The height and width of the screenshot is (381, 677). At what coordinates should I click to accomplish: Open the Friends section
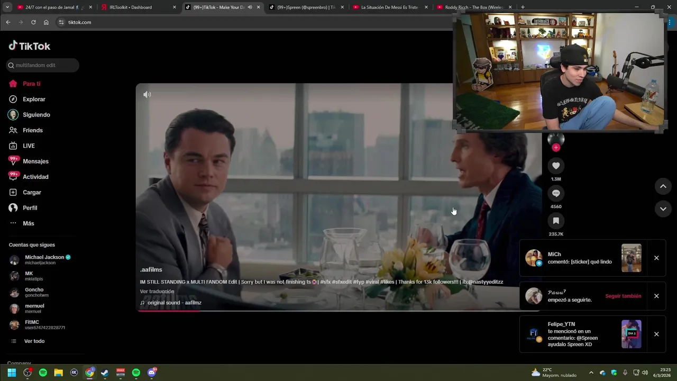(x=32, y=130)
